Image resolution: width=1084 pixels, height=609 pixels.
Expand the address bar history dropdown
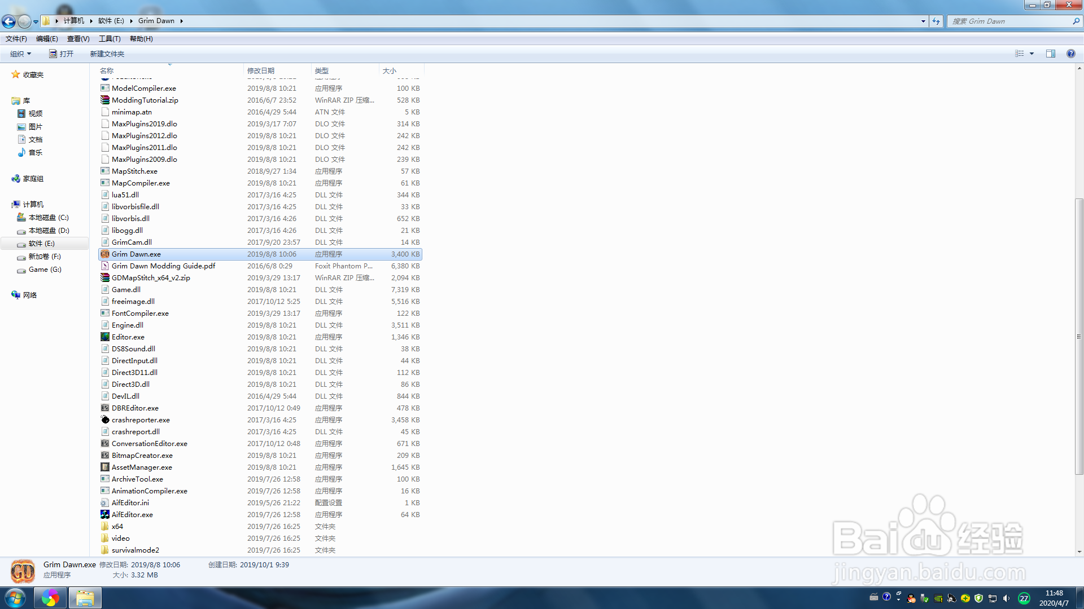923,21
